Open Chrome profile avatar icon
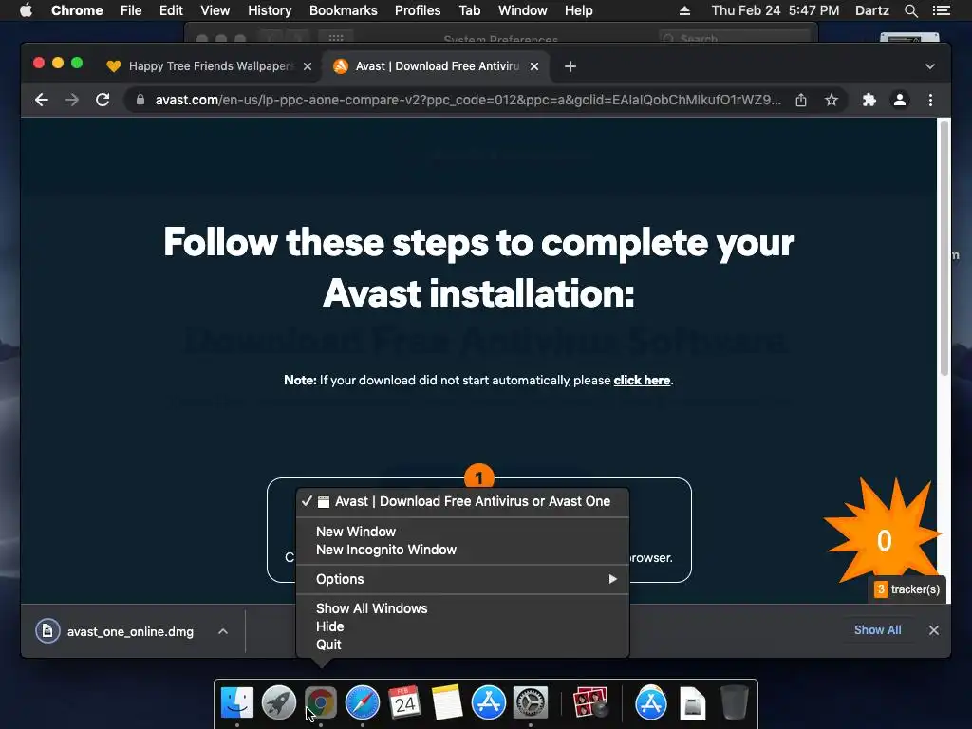Screen dimensions: 972x729 tap(900, 100)
